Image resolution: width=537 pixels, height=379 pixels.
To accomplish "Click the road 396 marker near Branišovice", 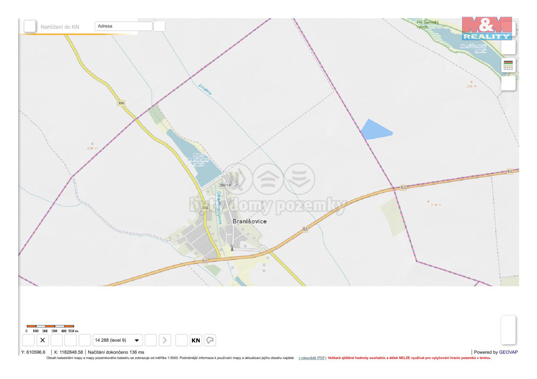I will [x=205, y=208].
